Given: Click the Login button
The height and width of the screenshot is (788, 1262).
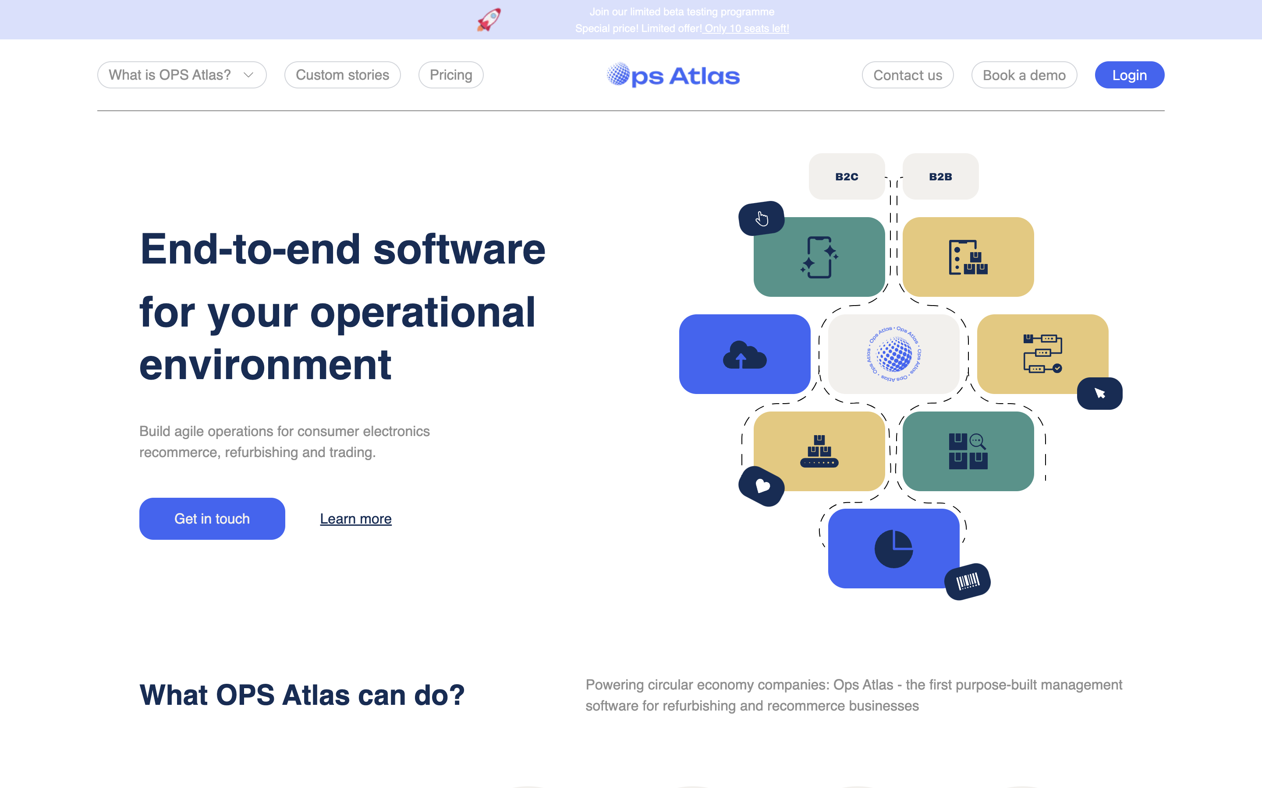Looking at the screenshot, I should [x=1129, y=74].
